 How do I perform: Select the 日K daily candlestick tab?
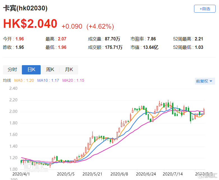point(31,70)
